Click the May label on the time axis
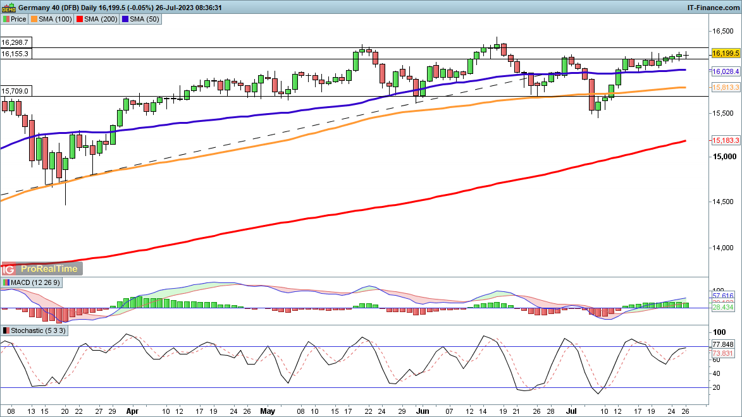This screenshot has height=417, width=742. coord(268,411)
